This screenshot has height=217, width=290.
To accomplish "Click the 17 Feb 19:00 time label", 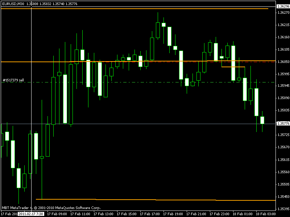I will point(173,214).
